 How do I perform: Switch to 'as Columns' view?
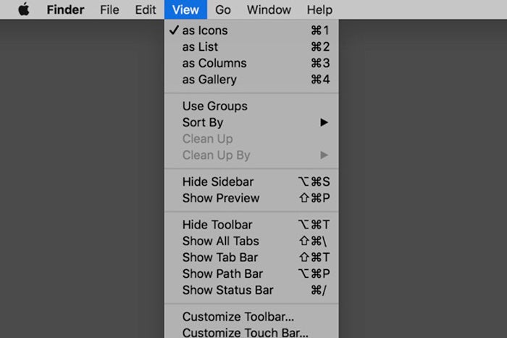(x=251, y=63)
